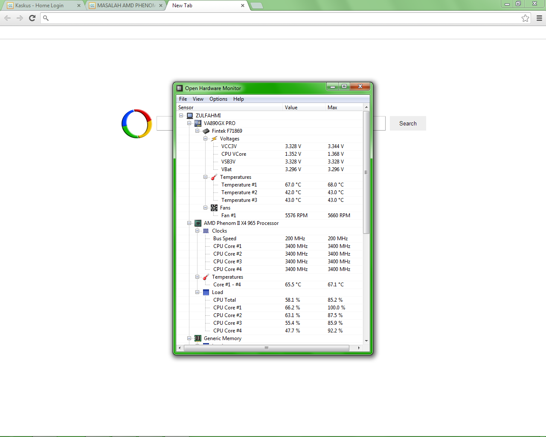Open the View menu
This screenshot has width=546, height=437.
pyautogui.click(x=198, y=99)
